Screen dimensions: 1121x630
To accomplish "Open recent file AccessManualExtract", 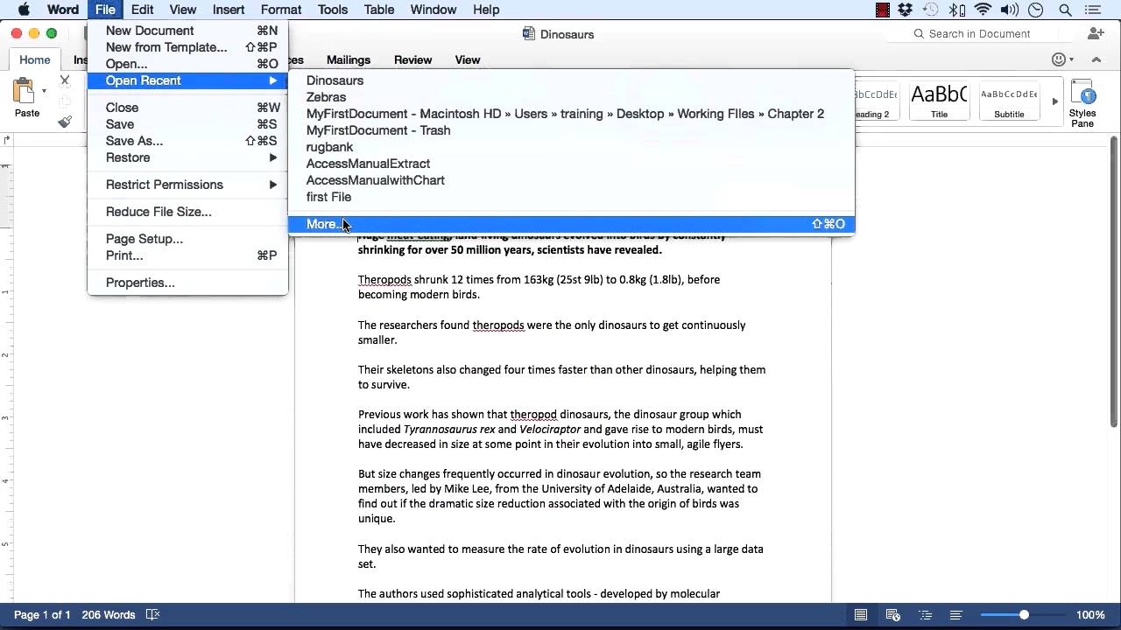I will pos(571,164).
